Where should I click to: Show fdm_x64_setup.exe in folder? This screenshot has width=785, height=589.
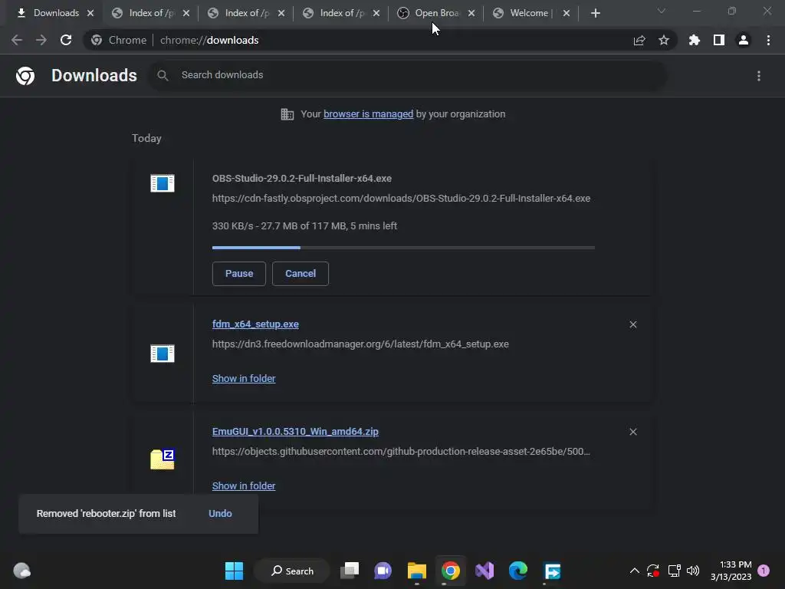(x=244, y=379)
